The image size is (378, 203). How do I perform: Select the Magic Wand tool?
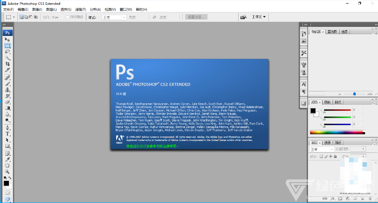[x=8, y=58]
